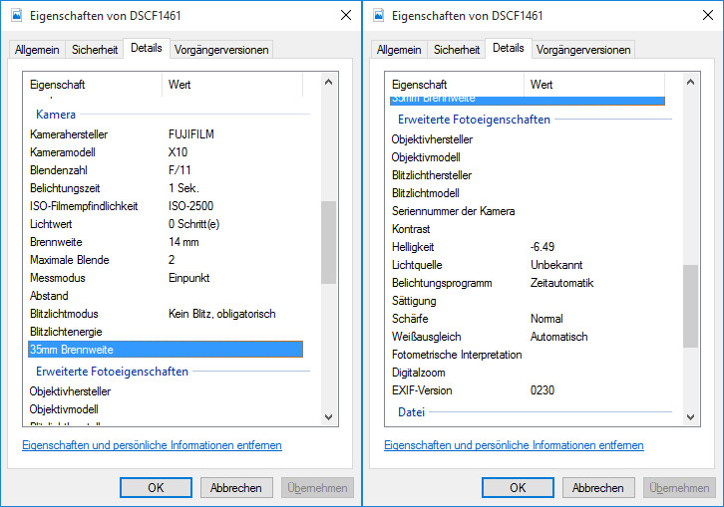Select Details tab in right window

tap(509, 48)
